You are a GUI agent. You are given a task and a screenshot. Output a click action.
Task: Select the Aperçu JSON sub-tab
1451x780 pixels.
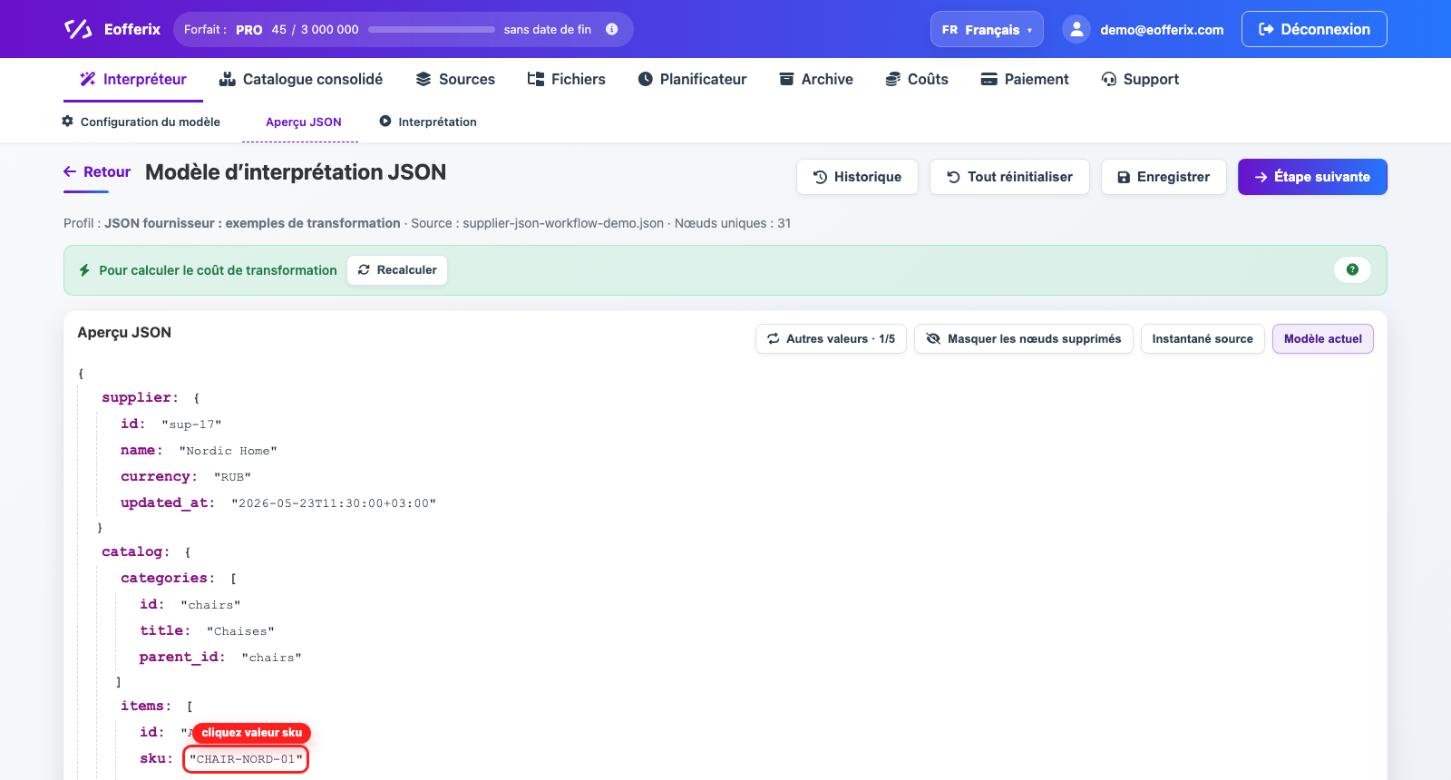(x=303, y=122)
